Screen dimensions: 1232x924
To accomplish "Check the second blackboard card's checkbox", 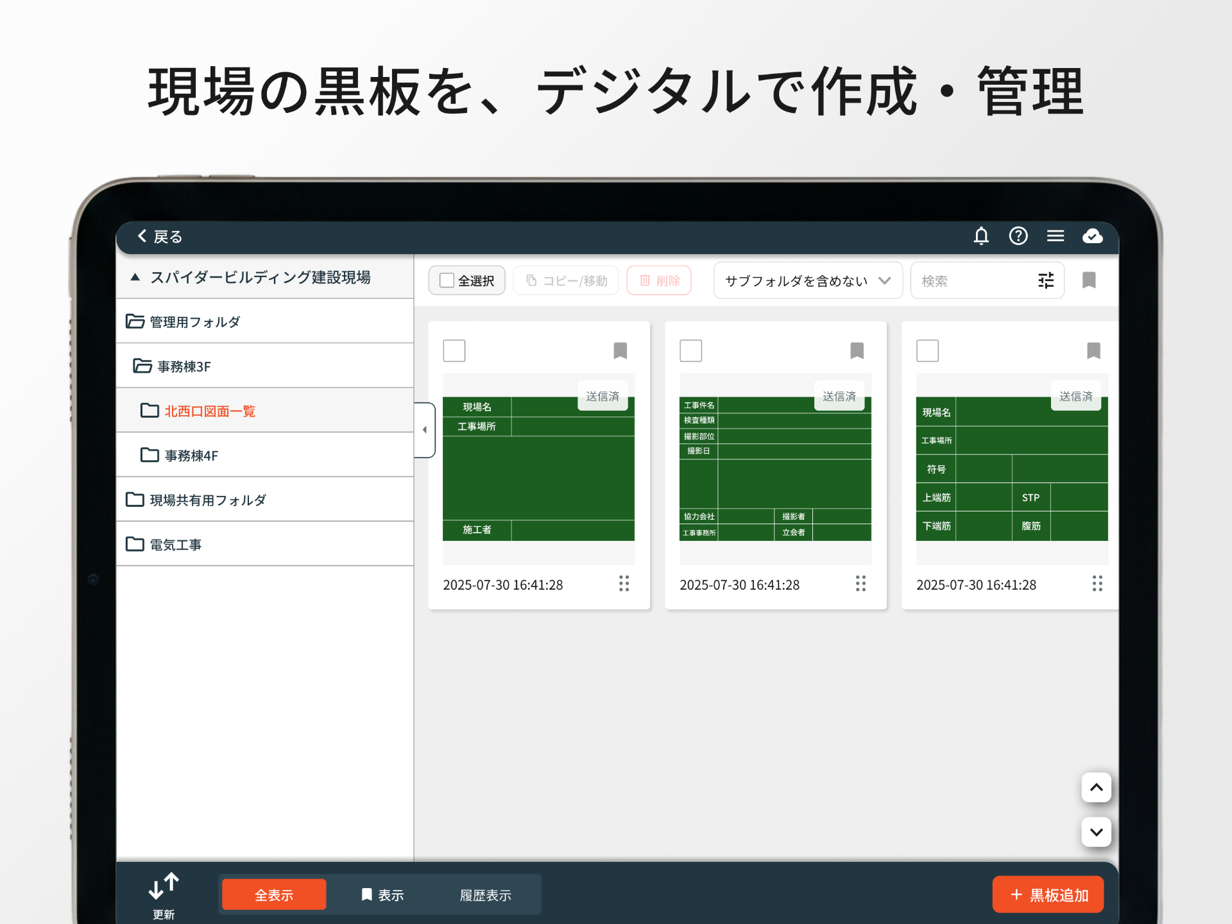I will coord(691,351).
